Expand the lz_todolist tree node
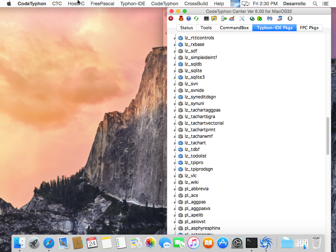This screenshot has width=336, height=252. (175, 157)
